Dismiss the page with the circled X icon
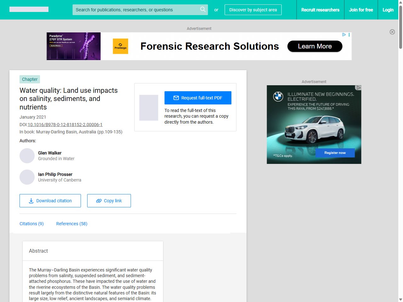The width and height of the screenshot is (403, 302). (x=392, y=32)
